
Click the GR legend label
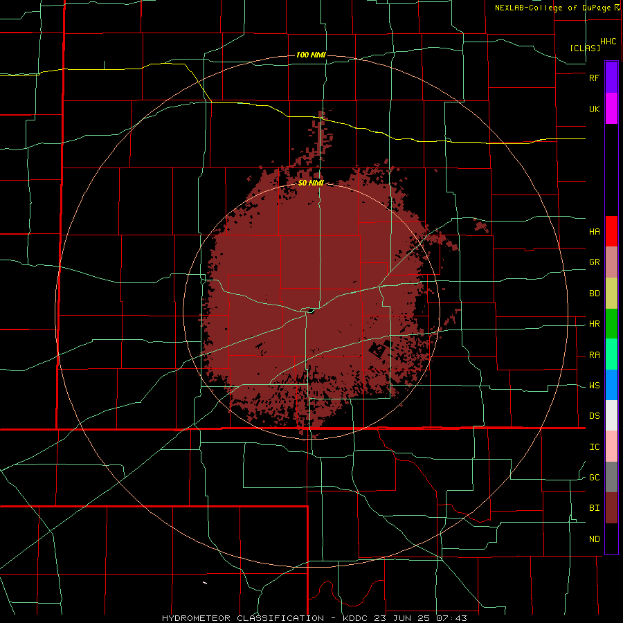point(595,262)
